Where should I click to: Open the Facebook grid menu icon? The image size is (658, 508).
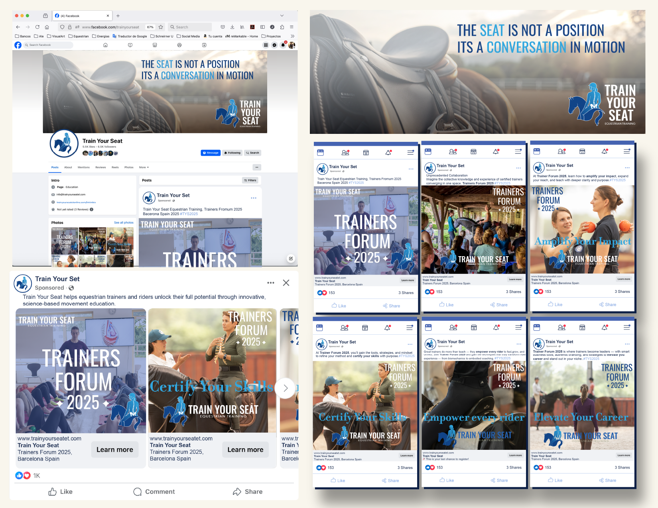point(266,45)
